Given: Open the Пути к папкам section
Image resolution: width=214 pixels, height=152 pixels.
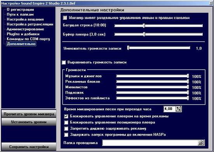Looking at the screenshot, I should pyautogui.click(x=20, y=14).
